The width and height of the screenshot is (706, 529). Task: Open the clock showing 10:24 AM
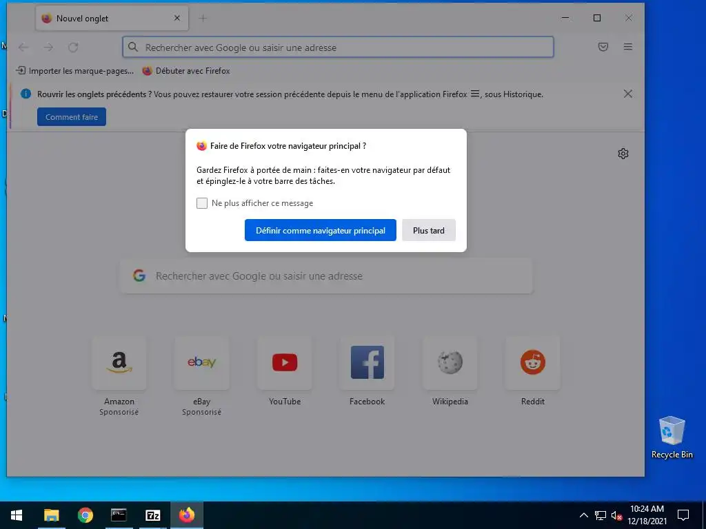[647, 515]
